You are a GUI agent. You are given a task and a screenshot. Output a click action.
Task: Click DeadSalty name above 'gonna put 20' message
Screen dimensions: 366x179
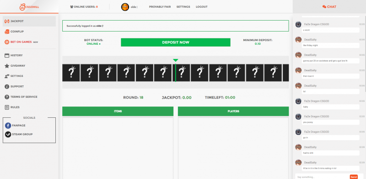pos(310,55)
